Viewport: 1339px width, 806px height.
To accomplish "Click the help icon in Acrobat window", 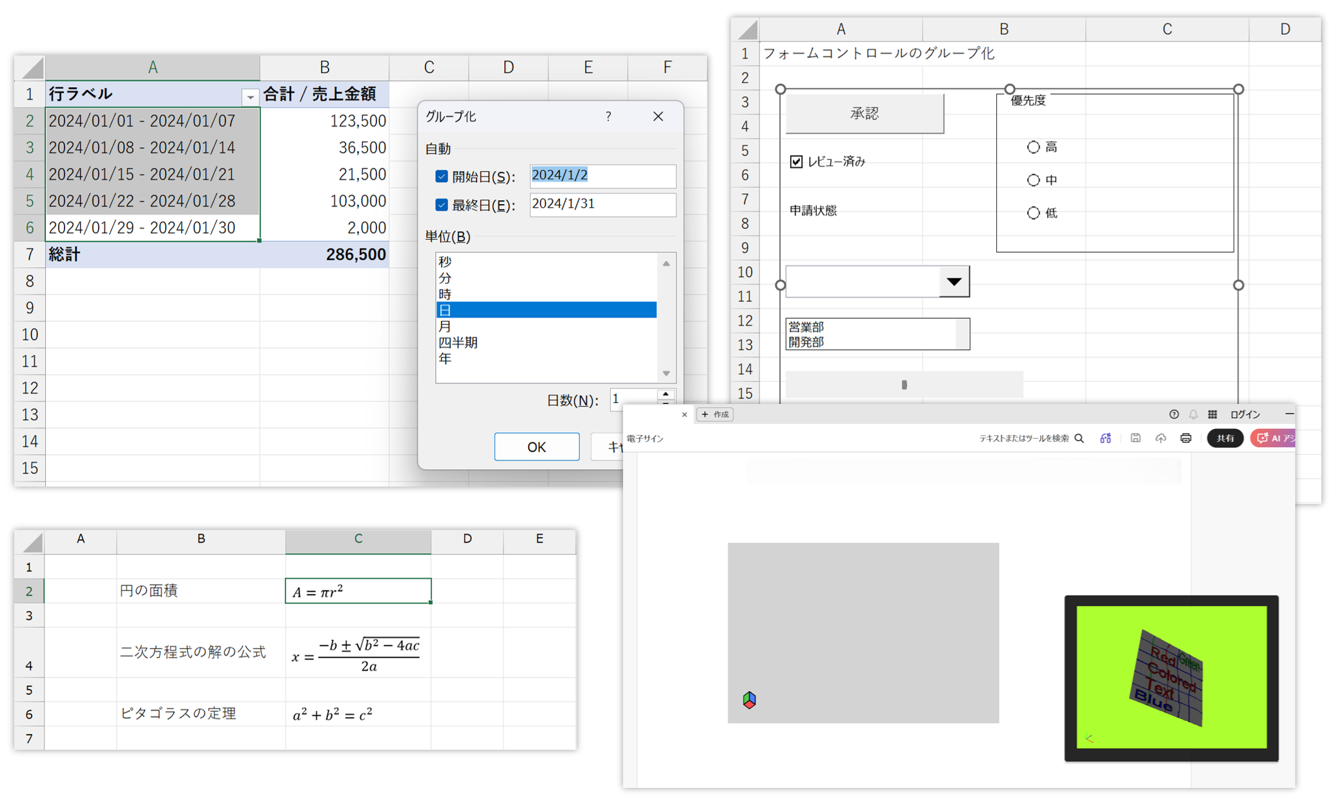I will [x=1174, y=414].
